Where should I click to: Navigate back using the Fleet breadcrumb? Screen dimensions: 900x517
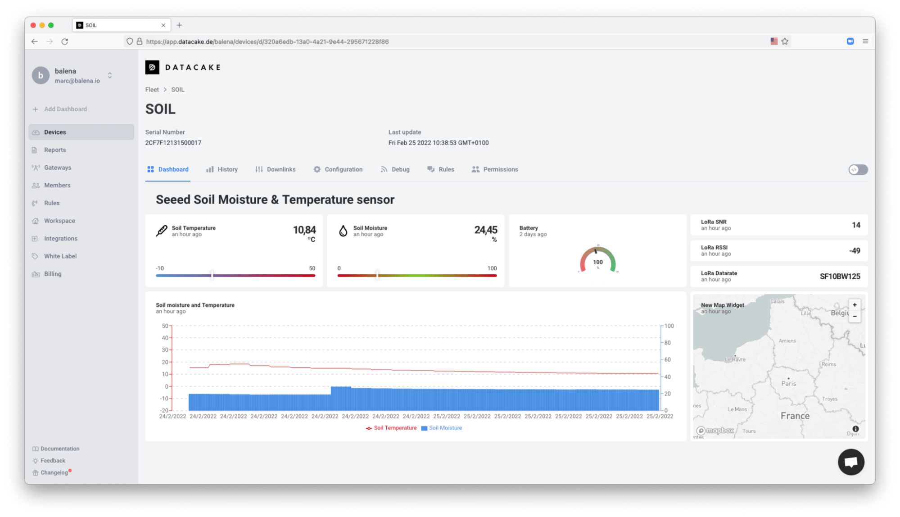[152, 89]
